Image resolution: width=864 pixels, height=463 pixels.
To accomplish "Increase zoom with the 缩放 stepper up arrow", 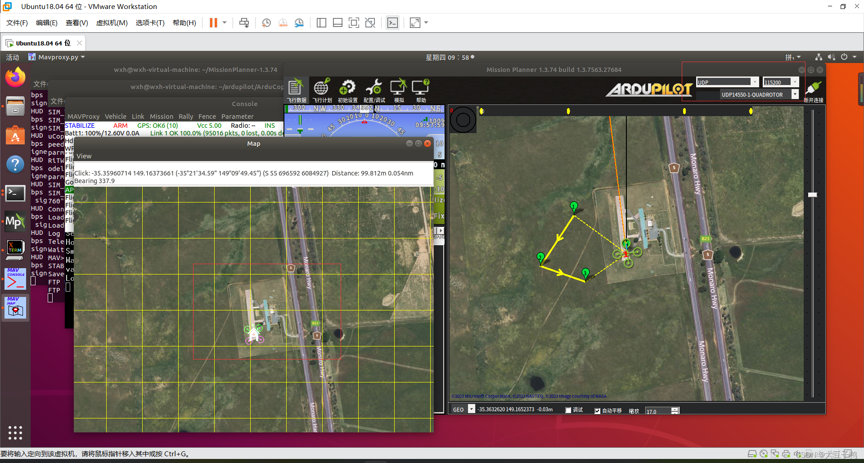I will 675,409.
